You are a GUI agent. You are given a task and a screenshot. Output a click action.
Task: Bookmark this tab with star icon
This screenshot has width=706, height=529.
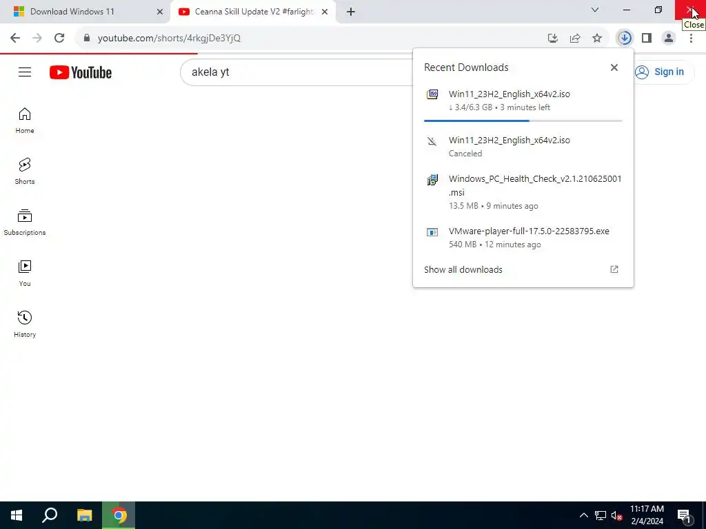pos(597,39)
